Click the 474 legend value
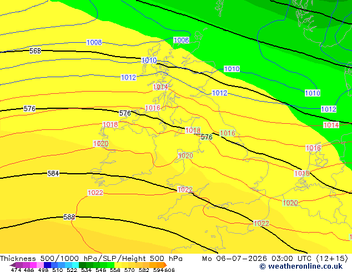Viewport: 352px width, 272px height. pyautogui.click(x=16, y=270)
